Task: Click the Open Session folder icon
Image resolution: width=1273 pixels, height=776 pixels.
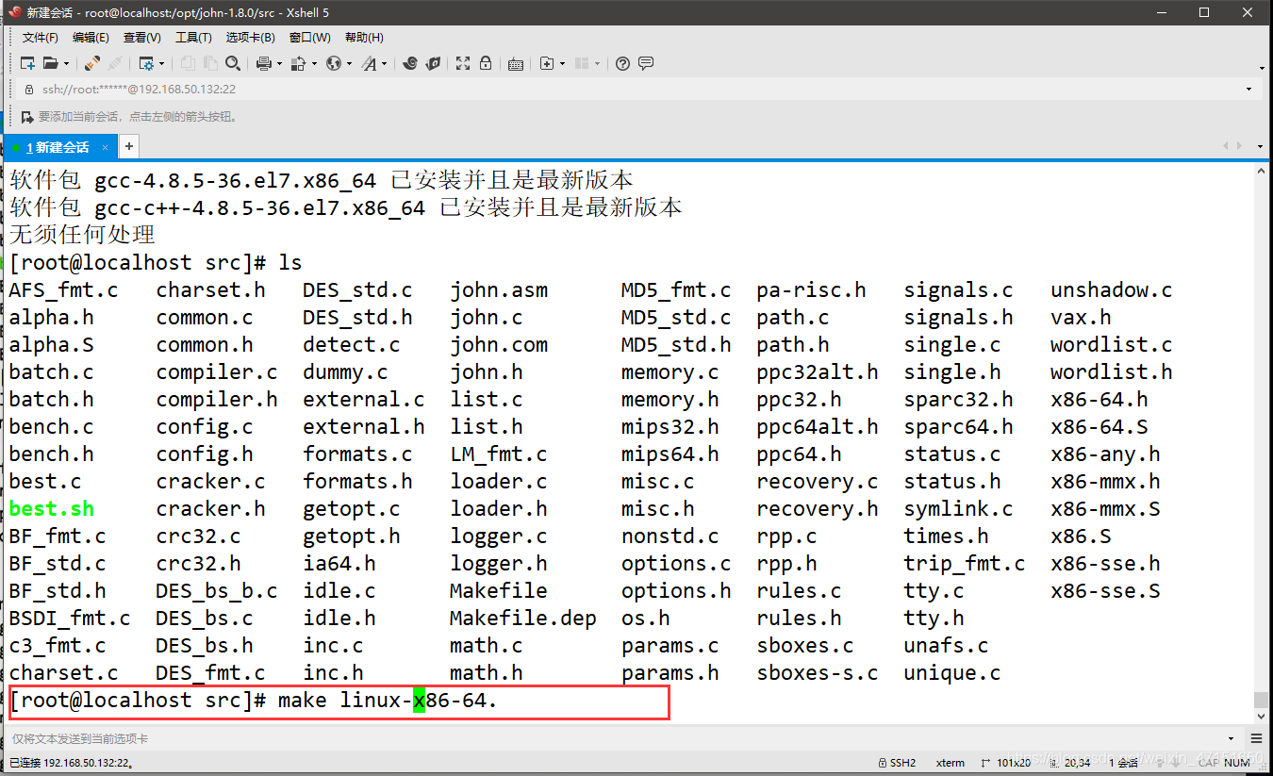Action: (x=51, y=63)
